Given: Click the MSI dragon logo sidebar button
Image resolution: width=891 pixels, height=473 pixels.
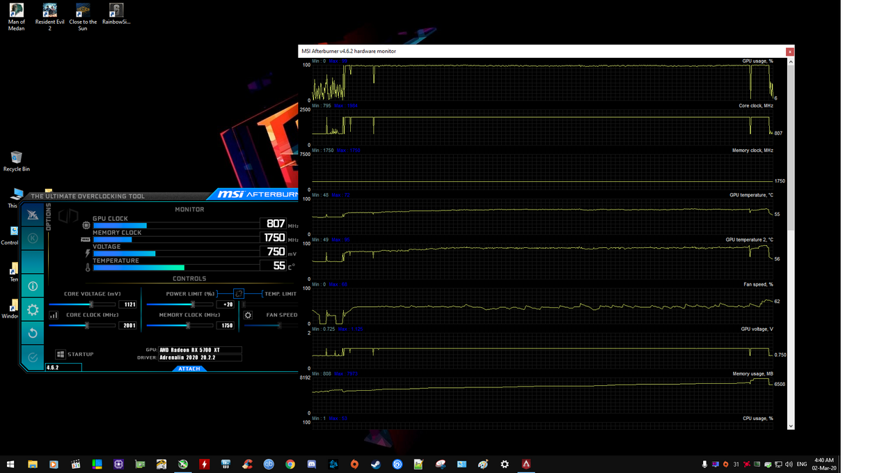Looking at the screenshot, I should pyautogui.click(x=32, y=215).
